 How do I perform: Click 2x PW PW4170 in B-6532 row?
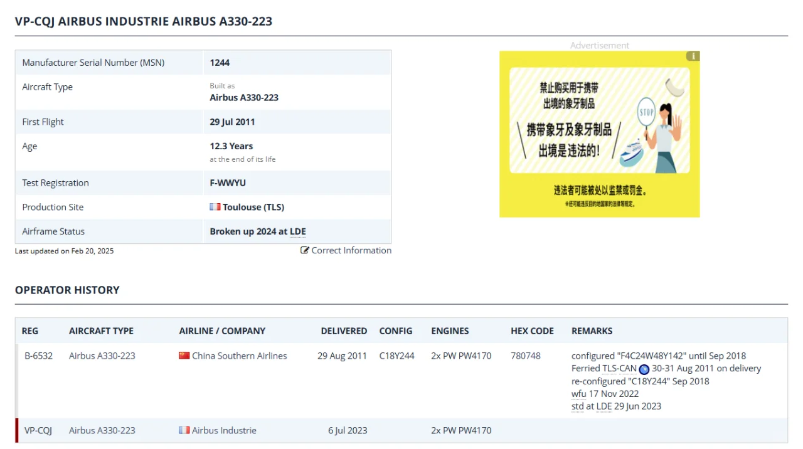461,356
